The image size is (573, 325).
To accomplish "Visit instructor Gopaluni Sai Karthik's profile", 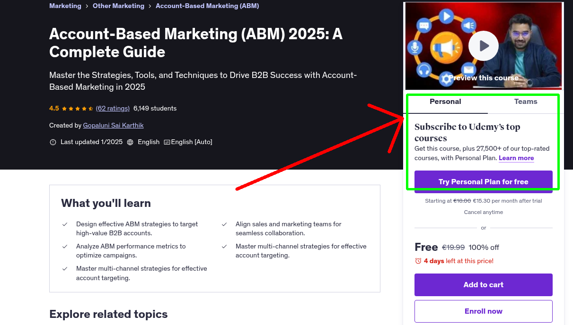I will click(x=113, y=125).
